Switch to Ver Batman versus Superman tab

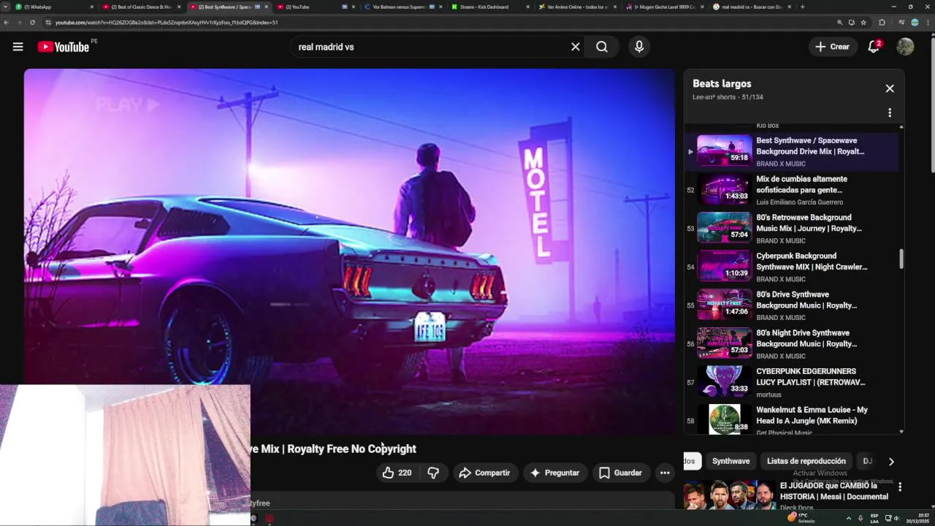(x=404, y=7)
